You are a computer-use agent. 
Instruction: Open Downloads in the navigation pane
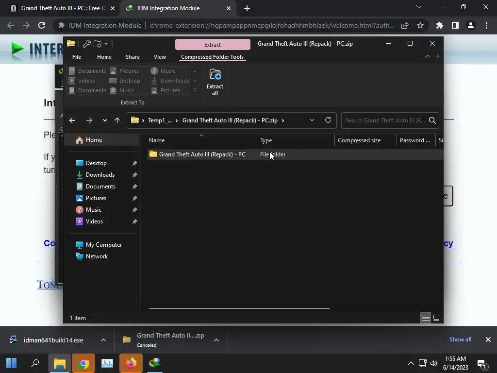coord(100,175)
